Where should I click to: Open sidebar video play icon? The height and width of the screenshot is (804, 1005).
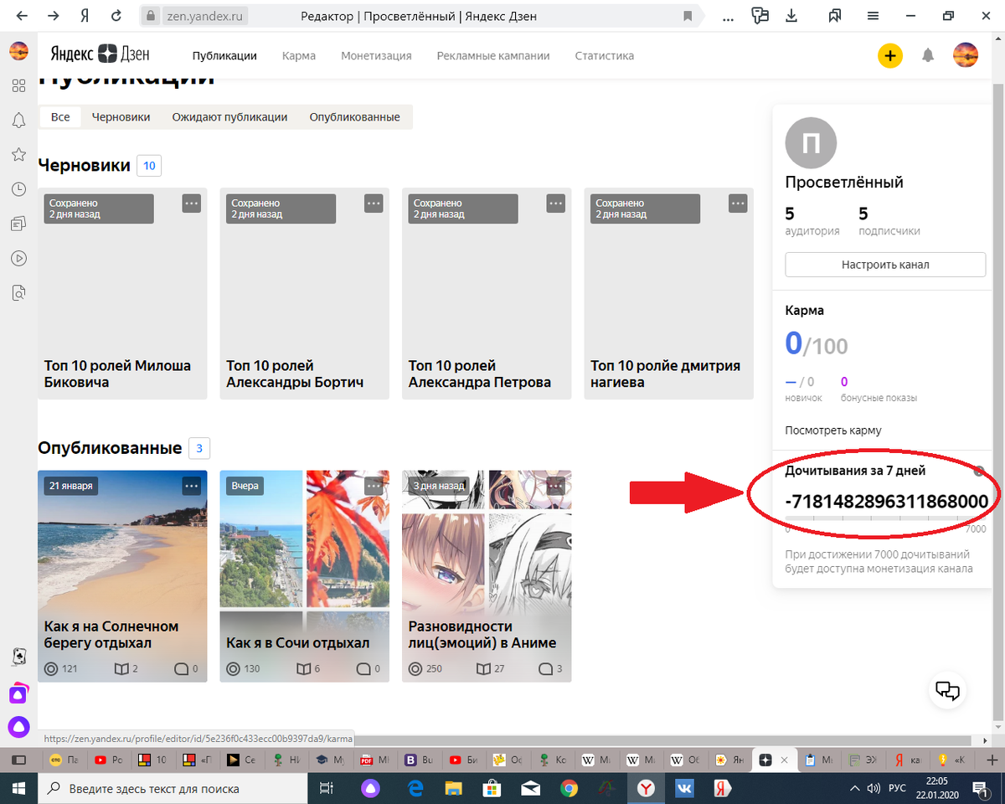[x=18, y=258]
